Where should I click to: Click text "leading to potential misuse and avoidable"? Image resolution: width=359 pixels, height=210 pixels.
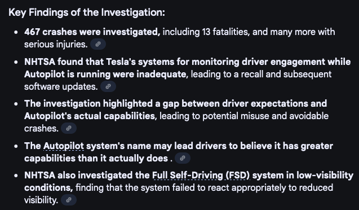(x=244, y=116)
